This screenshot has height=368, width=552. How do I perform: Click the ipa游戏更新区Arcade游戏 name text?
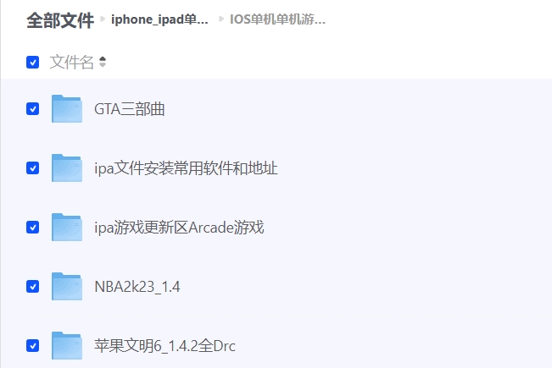point(179,228)
